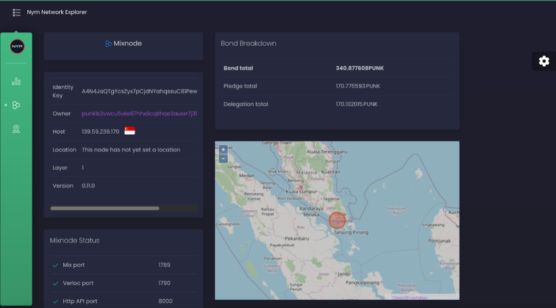Click the Mixnode Status heading
The height and width of the screenshot is (308, 556).
[x=75, y=240]
